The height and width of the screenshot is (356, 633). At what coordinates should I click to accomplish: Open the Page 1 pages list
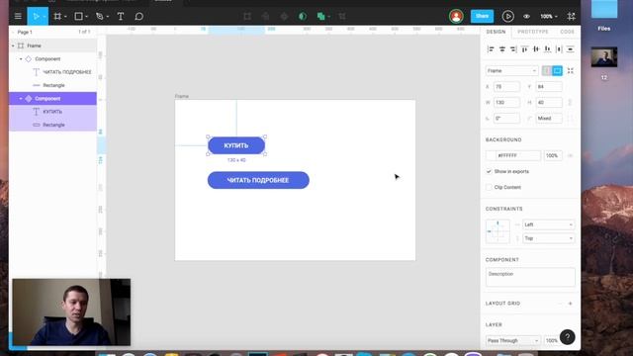coord(25,32)
